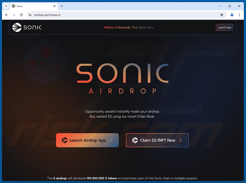Click the address bar URL airdrop-paintswap.io
The image size is (246, 183).
(x=47, y=15)
